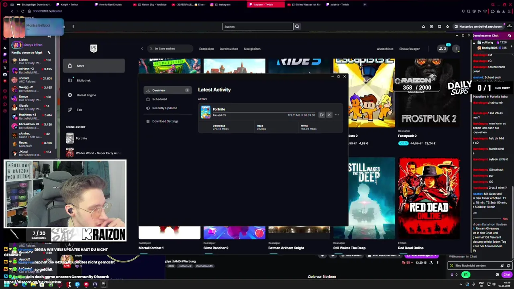The height and width of the screenshot is (289, 514).
Task: Open Red Dead Online store card
Action: (x=429, y=204)
